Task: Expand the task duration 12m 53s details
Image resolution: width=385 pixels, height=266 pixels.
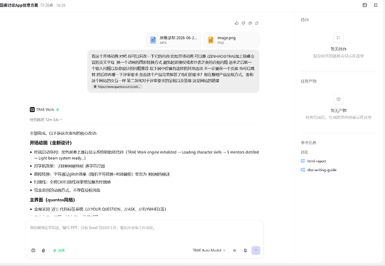Action: coord(46,120)
